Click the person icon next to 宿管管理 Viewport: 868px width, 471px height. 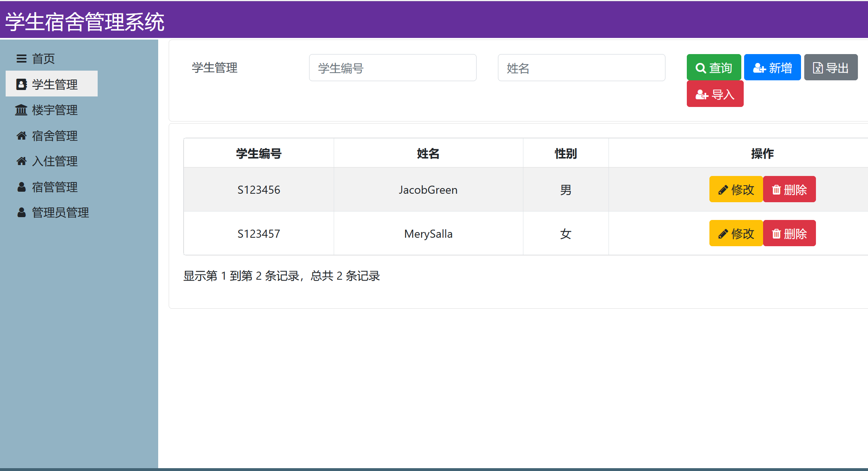(21, 187)
